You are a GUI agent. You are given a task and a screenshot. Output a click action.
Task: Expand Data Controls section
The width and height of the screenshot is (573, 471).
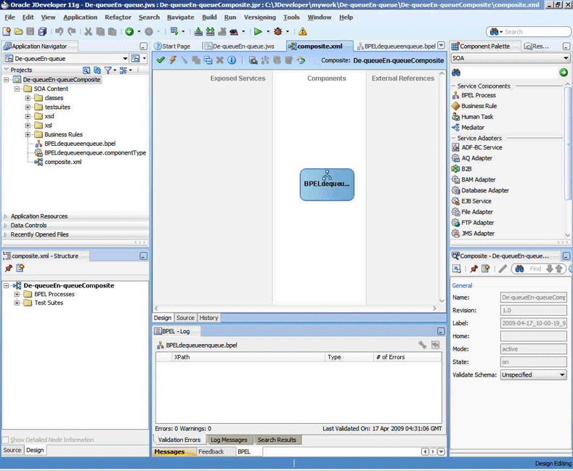click(6, 225)
